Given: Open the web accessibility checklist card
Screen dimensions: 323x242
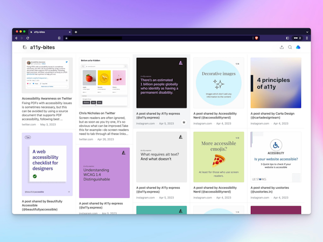Looking at the screenshot, I should [47, 164].
